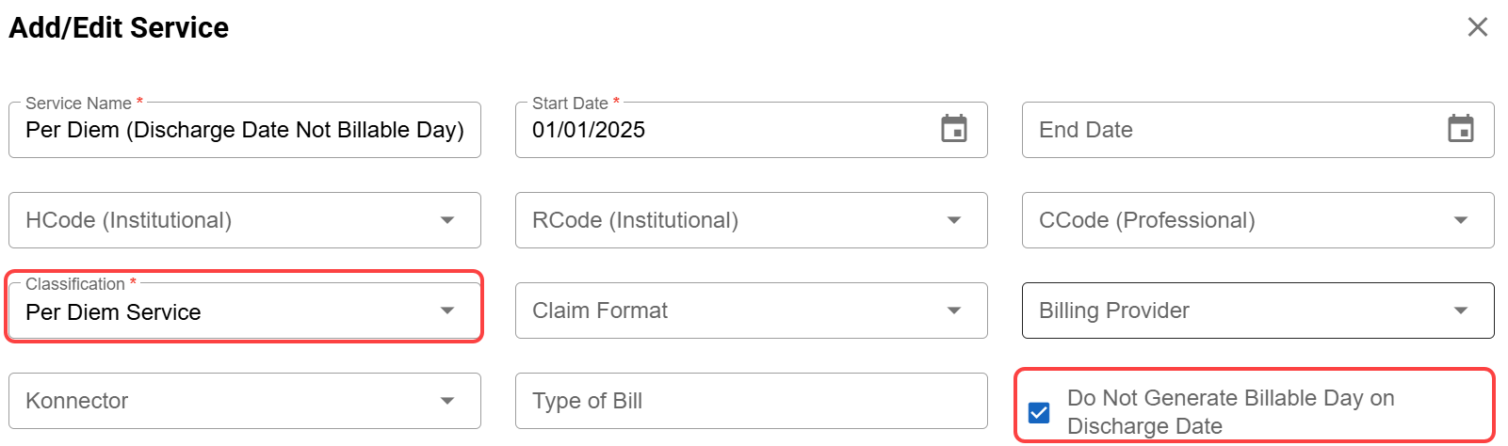The image size is (1508, 446).
Task: Expand the RCode (Institutional) dropdown arrow
Action: click(954, 220)
